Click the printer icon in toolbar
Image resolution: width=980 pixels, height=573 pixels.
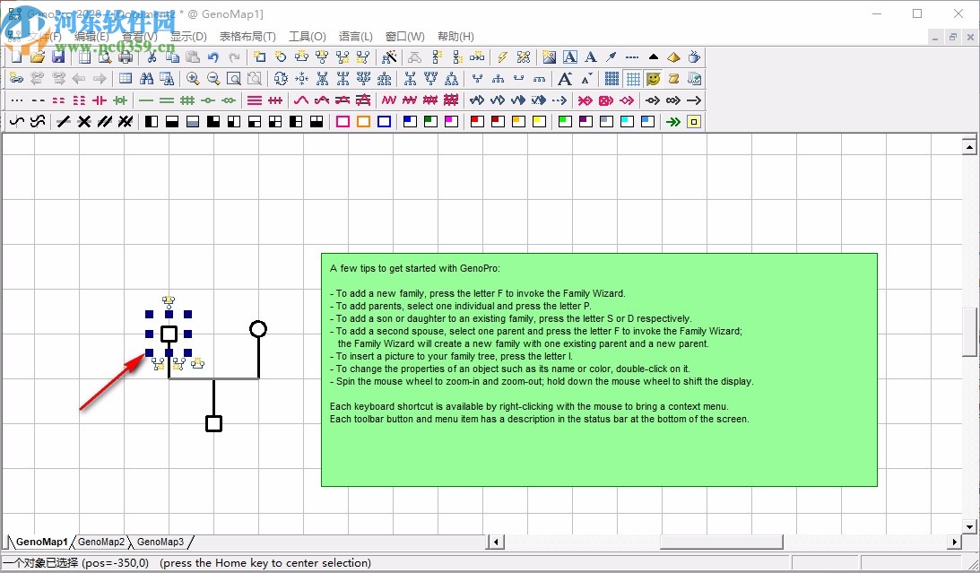tap(126, 57)
